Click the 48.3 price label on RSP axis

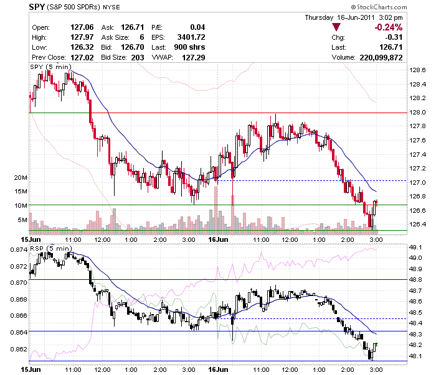click(x=415, y=335)
